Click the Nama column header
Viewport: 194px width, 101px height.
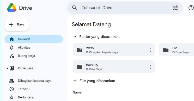tap(77, 92)
